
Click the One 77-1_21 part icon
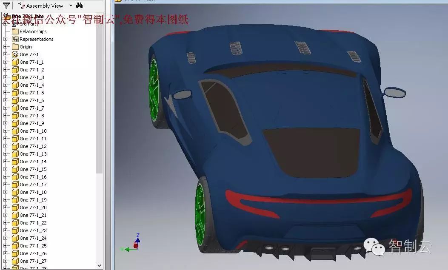click(15, 215)
